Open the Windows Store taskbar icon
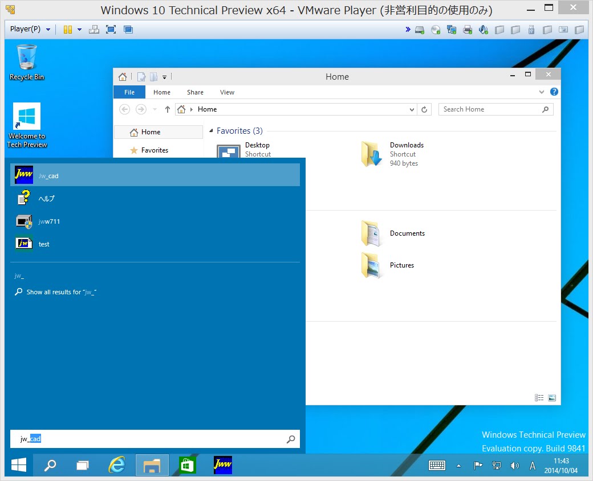Viewport: 593px width, 481px height. [x=187, y=465]
